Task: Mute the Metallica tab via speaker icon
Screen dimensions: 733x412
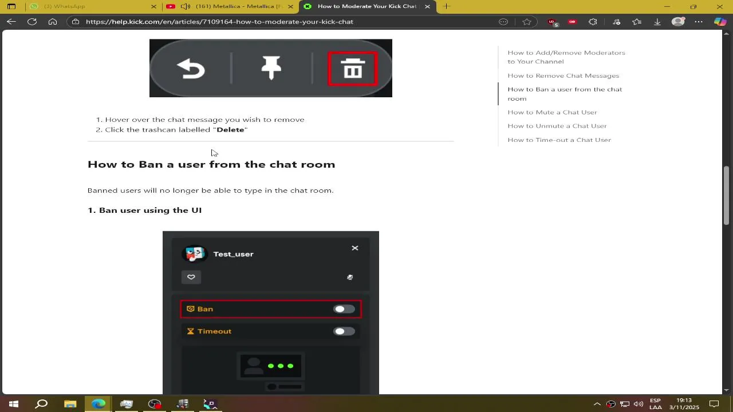Action: coord(185,6)
